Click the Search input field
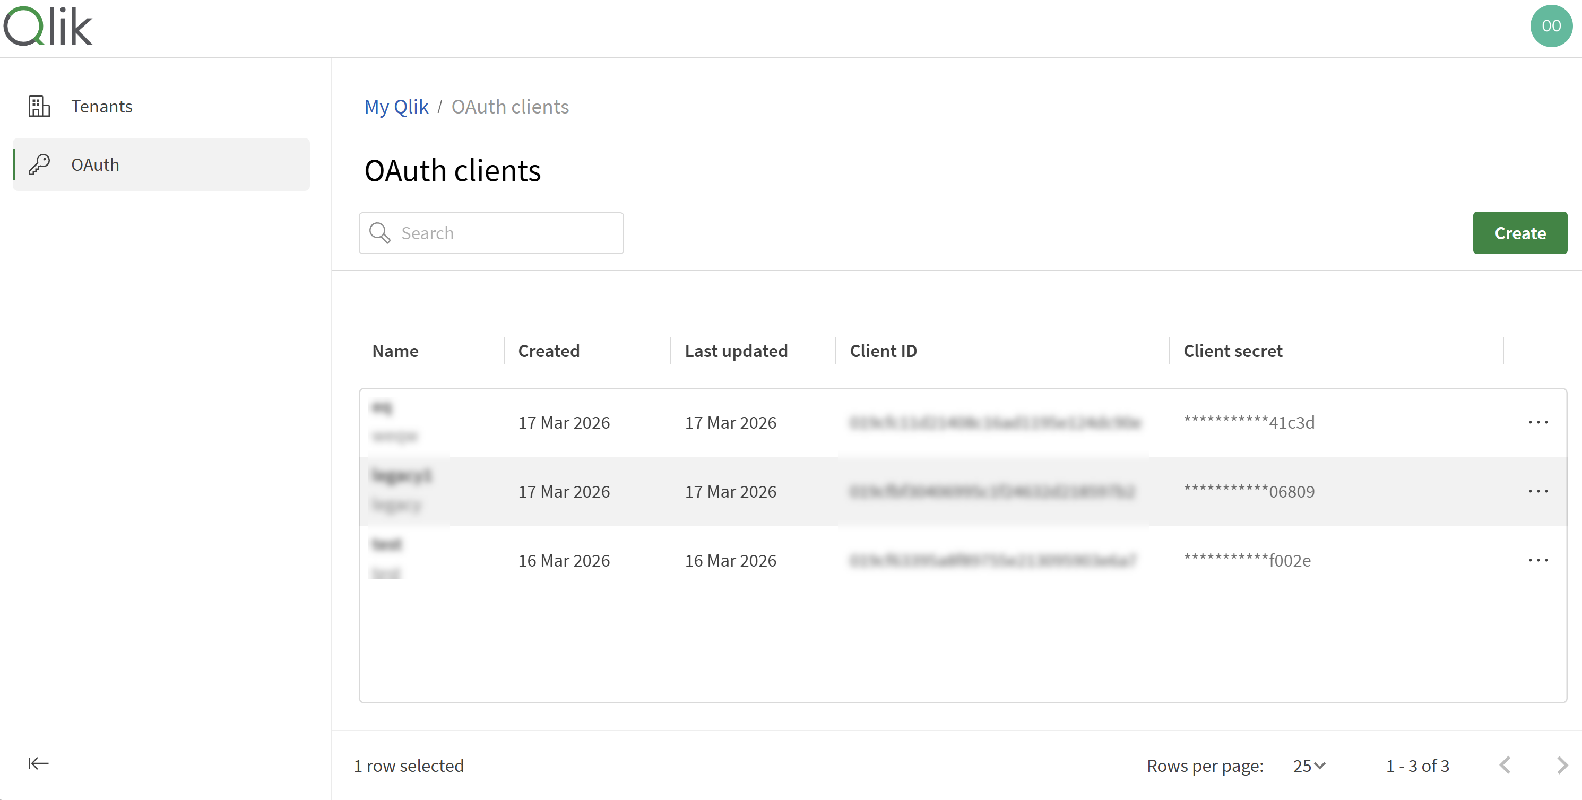 504,233
